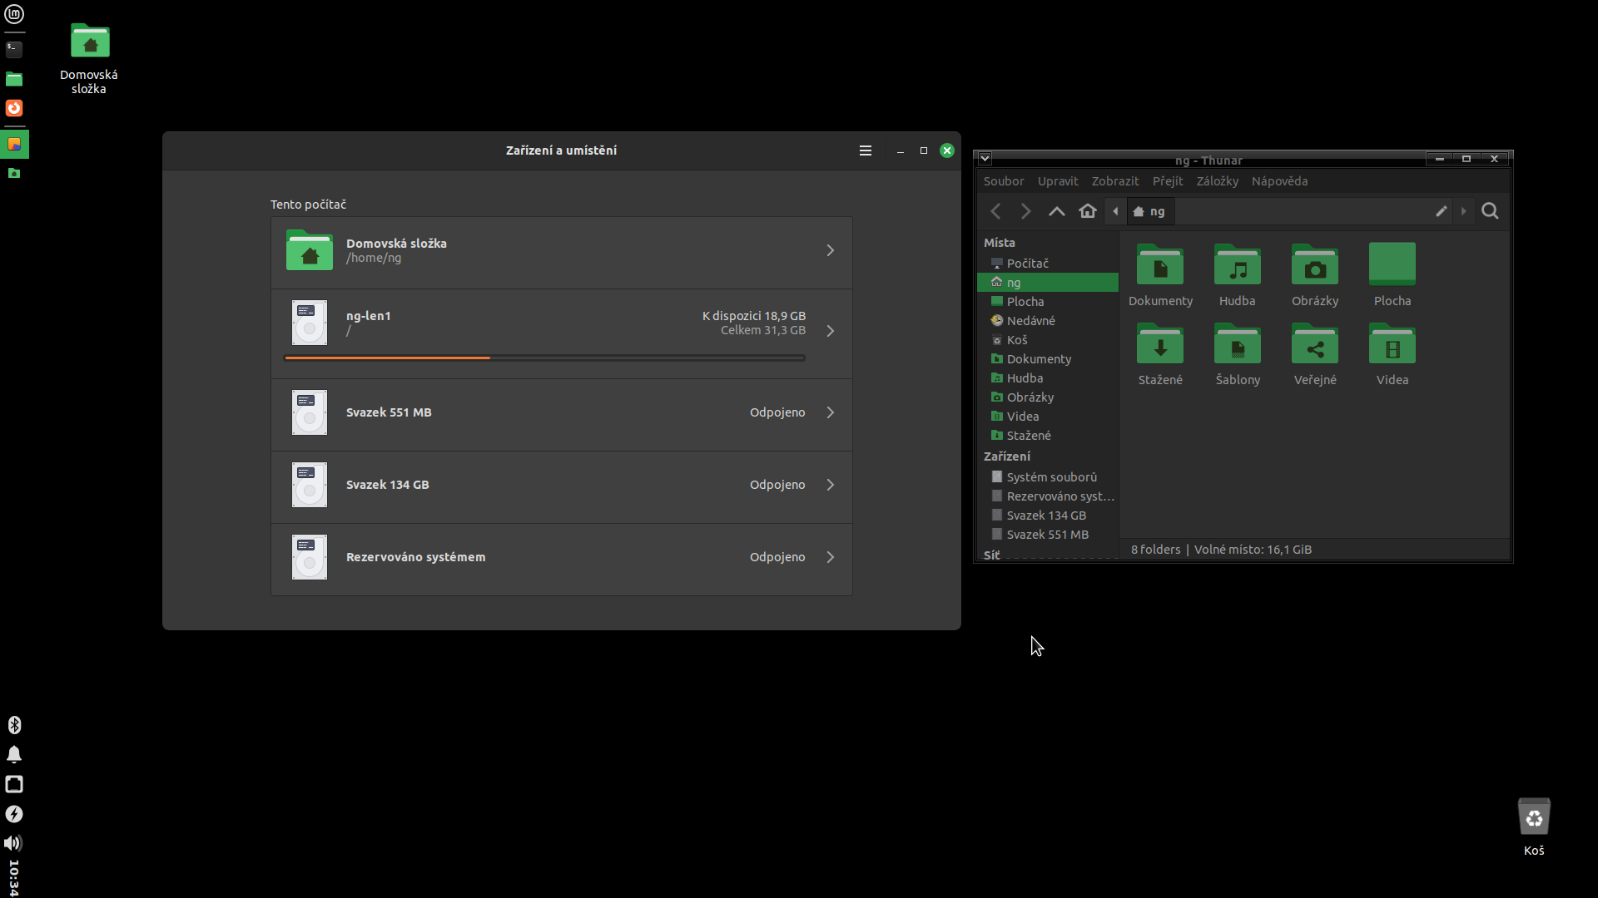
Task: Click the ng-len1 disk usage bar
Action: 544,358
